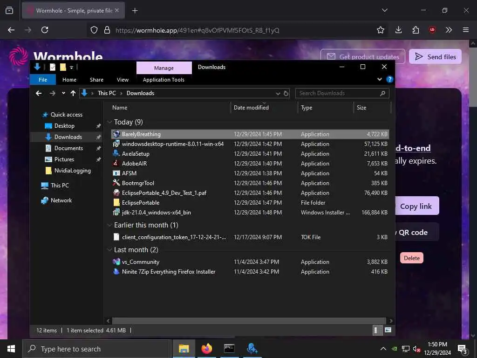The image size is (477, 358).
Task: Click the Explorer Help question mark icon
Action: (x=389, y=79)
